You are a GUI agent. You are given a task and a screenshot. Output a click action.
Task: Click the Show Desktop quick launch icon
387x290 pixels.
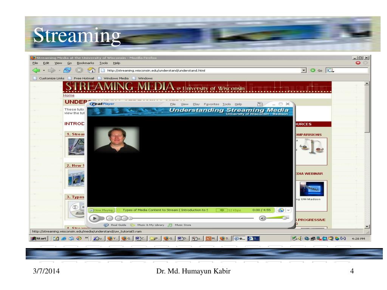pyautogui.click(x=56, y=239)
